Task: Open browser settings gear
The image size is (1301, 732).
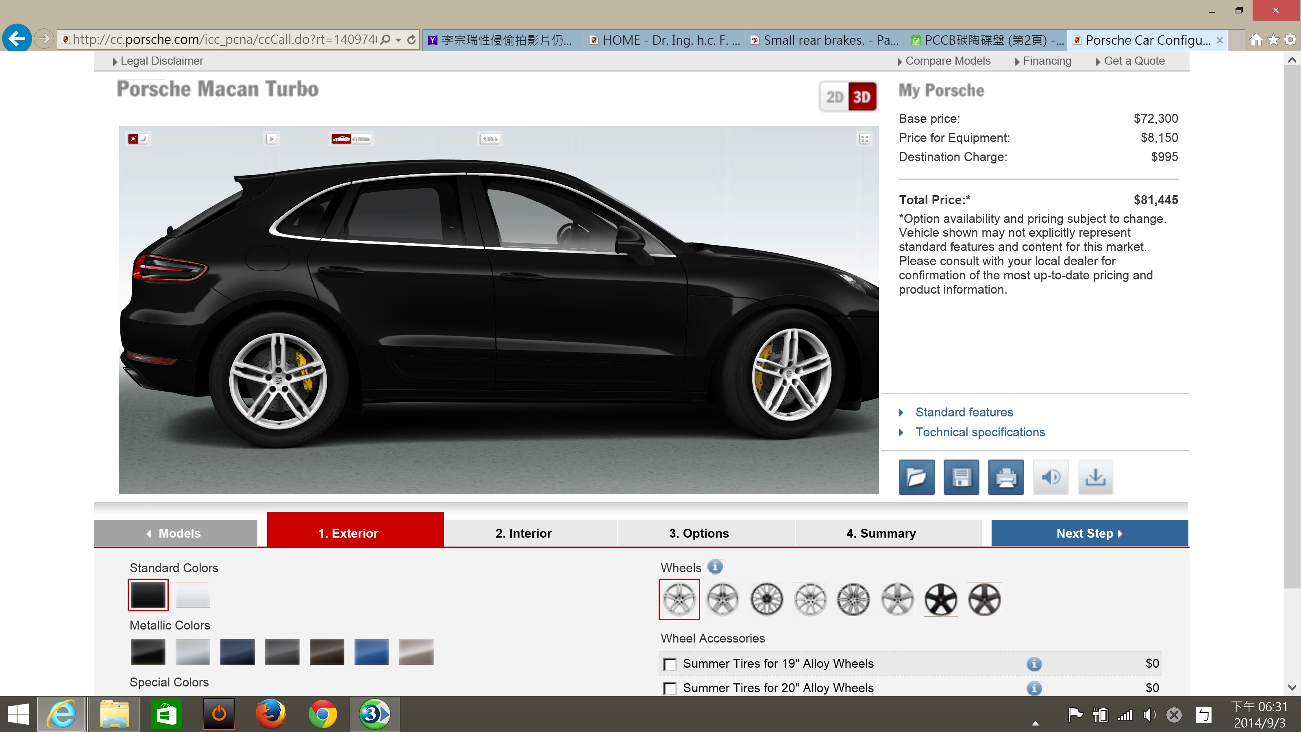Action: tap(1290, 39)
